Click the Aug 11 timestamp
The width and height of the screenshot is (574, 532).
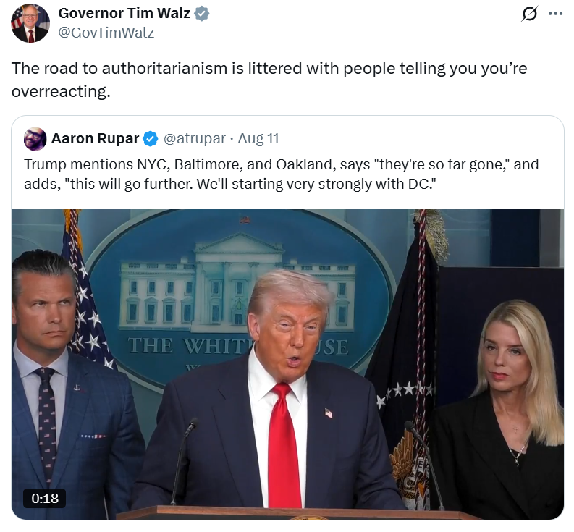[258, 138]
